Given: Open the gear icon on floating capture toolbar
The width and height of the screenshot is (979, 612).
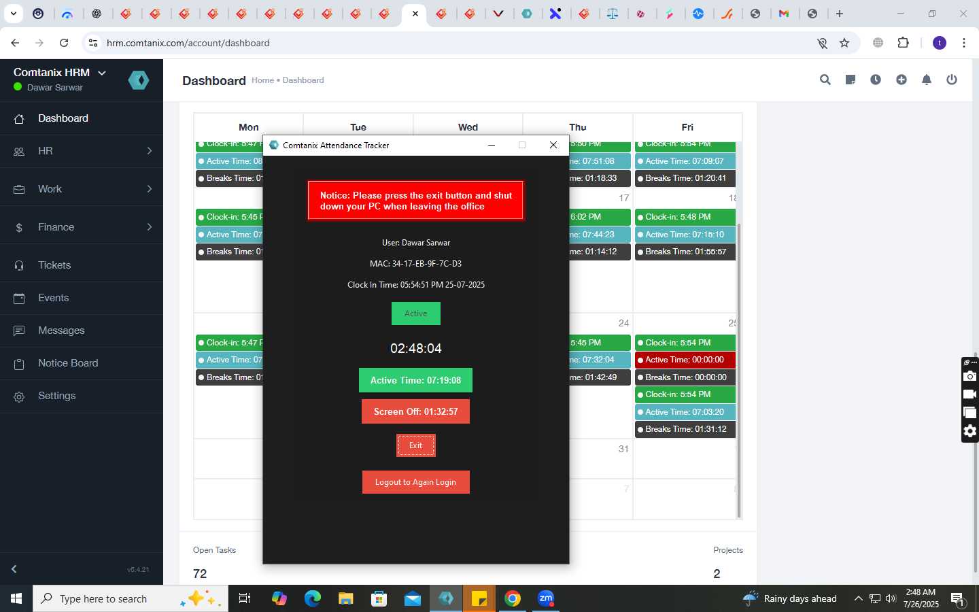Looking at the screenshot, I should (x=970, y=431).
